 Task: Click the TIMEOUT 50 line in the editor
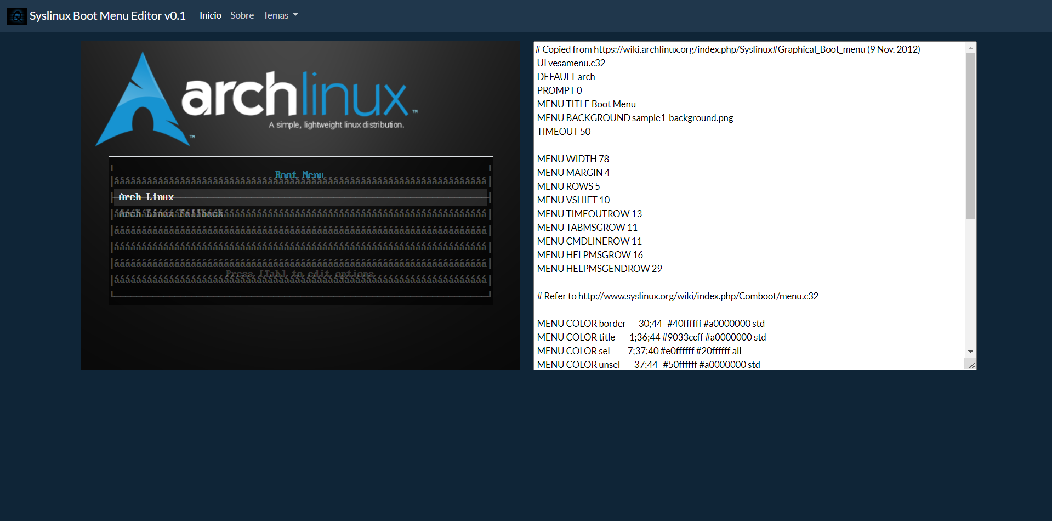click(564, 132)
